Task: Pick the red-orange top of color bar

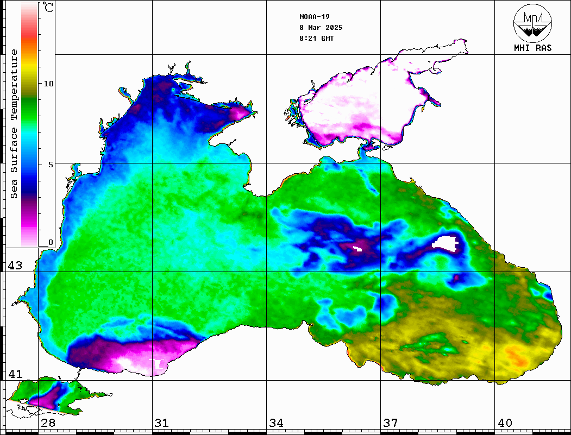Action: [x=29, y=38]
